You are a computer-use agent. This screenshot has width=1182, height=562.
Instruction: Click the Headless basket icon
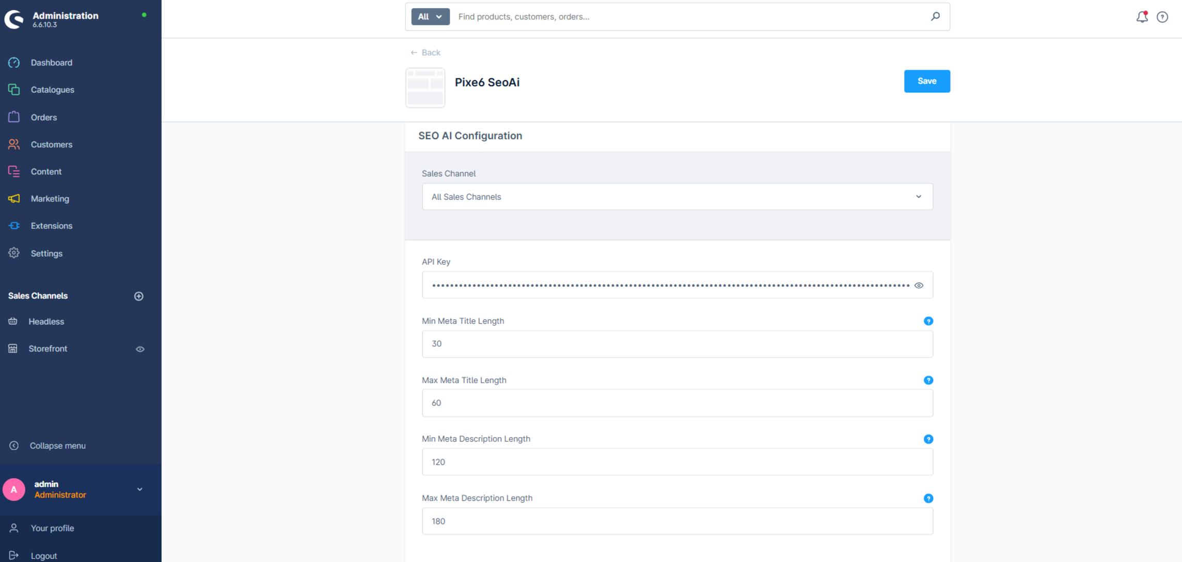click(x=13, y=321)
